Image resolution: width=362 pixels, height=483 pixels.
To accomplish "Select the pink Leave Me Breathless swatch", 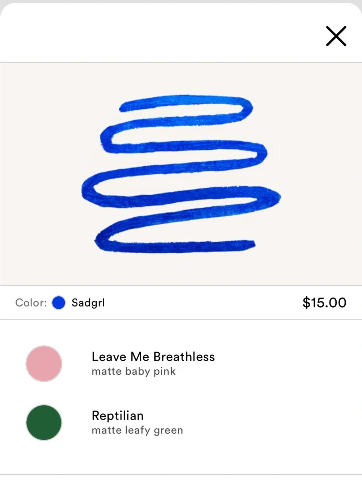I will pyautogui.click(x=44, y=363).
